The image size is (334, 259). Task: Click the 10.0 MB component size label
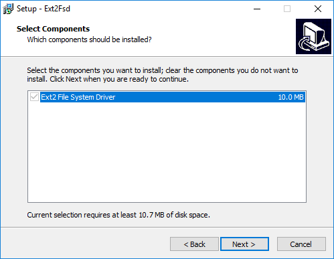pos(290,97)
